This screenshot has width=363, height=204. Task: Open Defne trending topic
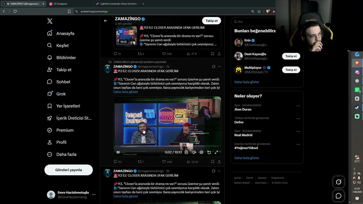coord(239,122)
